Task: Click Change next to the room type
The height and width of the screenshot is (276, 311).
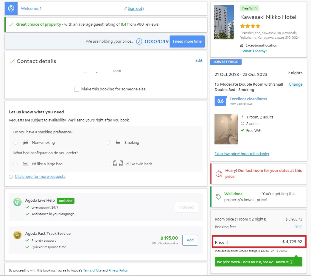Action: 295,84
